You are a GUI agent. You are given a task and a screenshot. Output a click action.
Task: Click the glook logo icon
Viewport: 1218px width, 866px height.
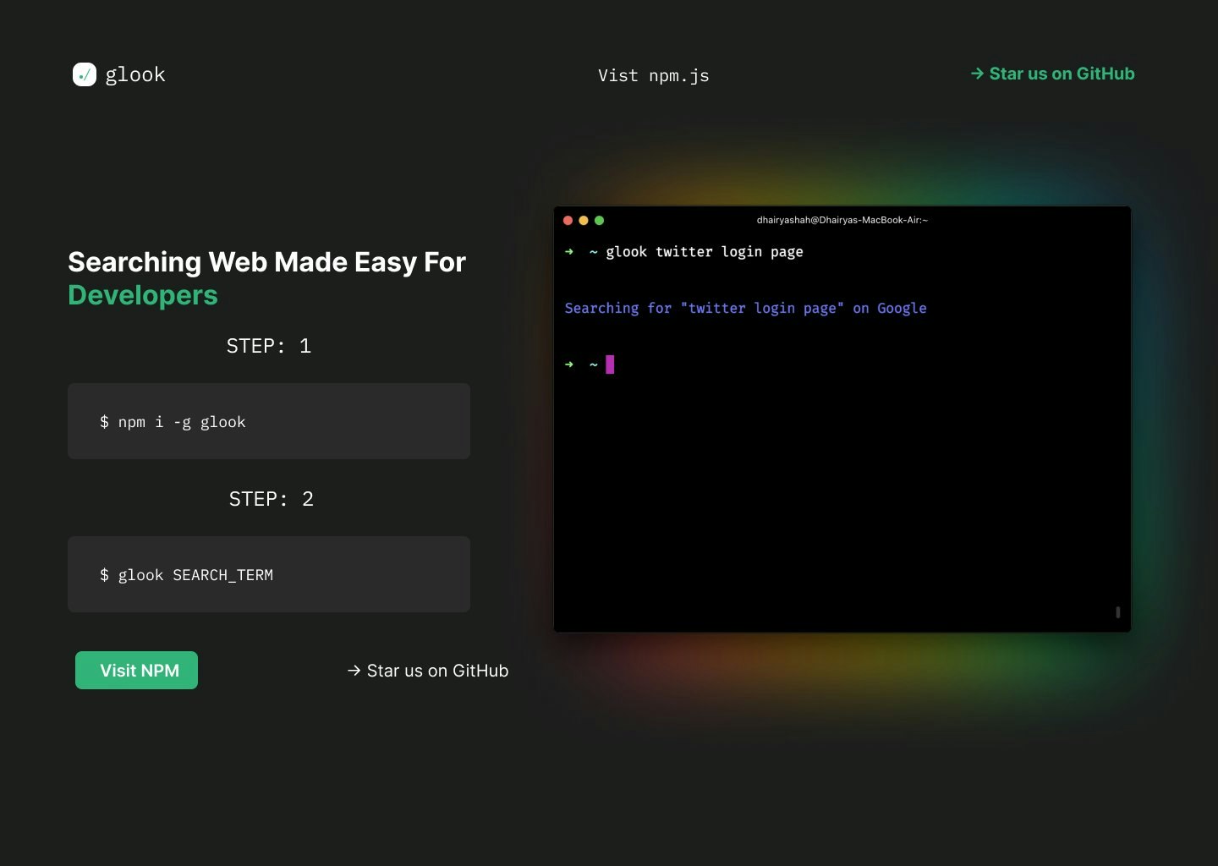coord(85,74)
